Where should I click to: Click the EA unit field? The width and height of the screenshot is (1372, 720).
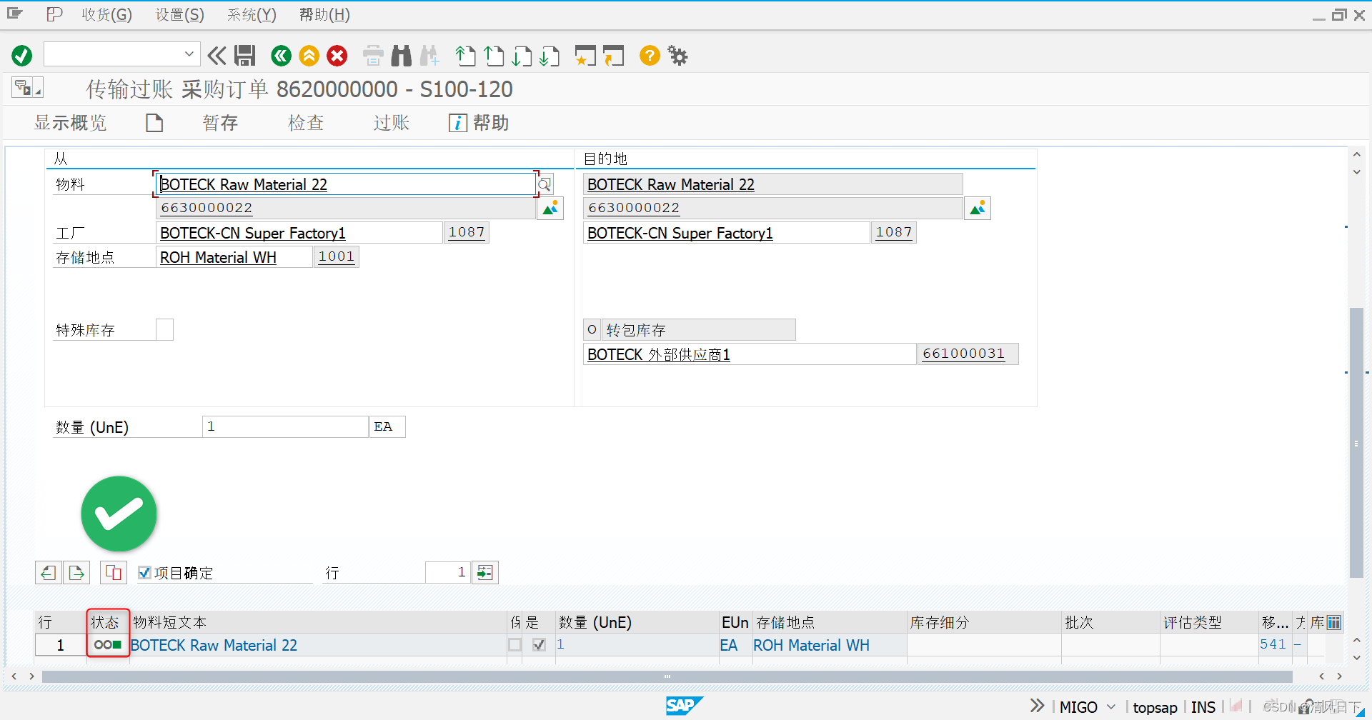(387, 426)
